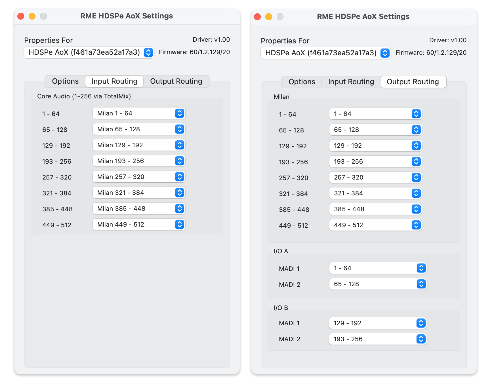Select Output Routing tab in left window

click(x=176, y=81)
